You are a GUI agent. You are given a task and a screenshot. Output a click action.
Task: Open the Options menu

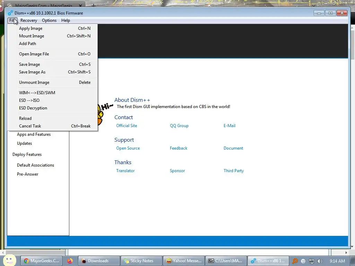[49, 20]
